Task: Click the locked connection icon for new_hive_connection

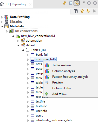Action: point(18,36)
